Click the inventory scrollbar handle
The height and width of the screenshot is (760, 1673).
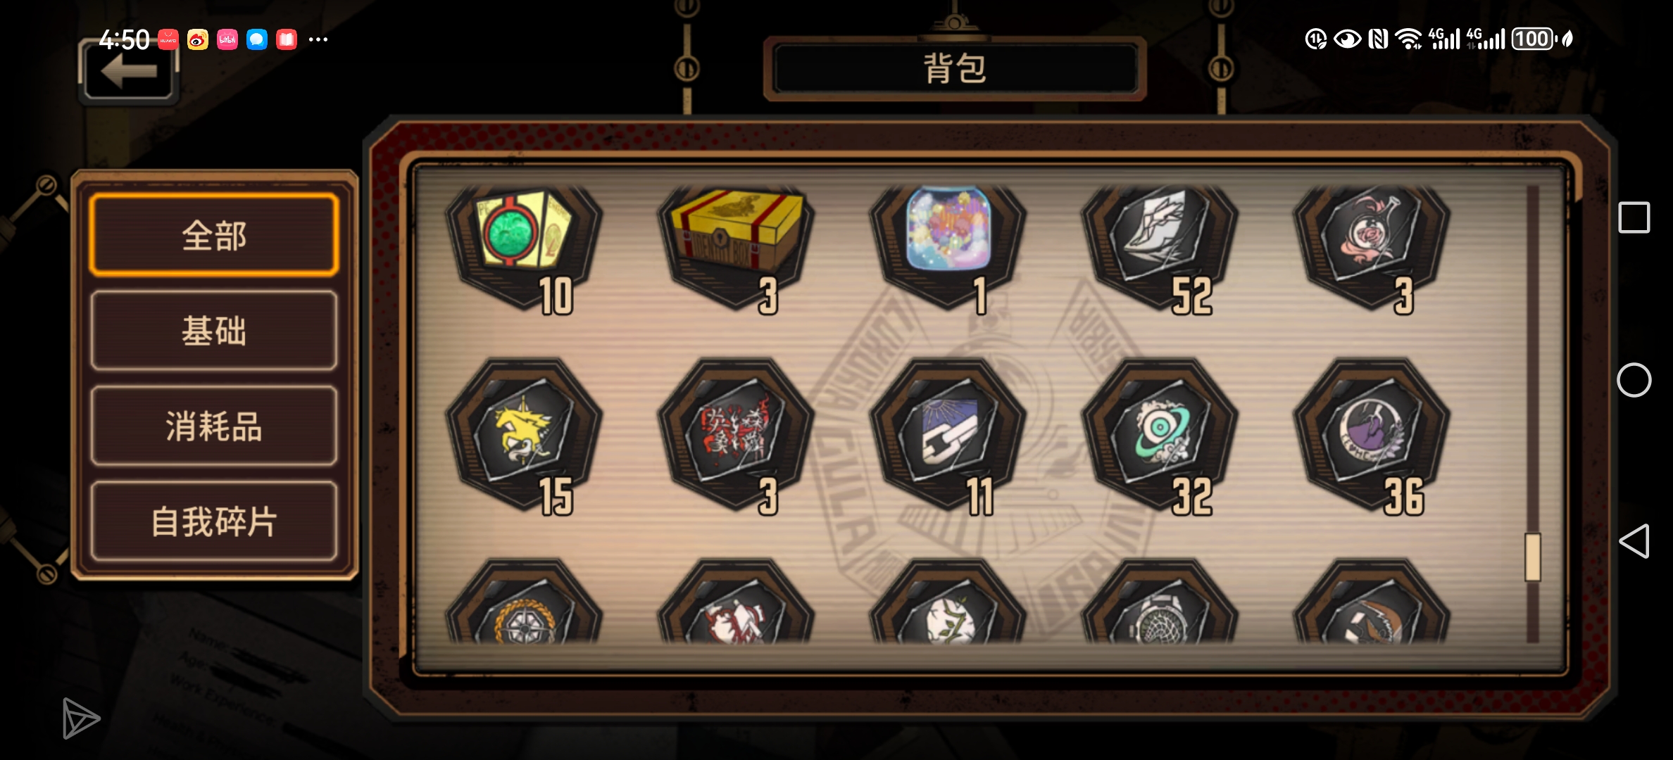pos(1533,557)
